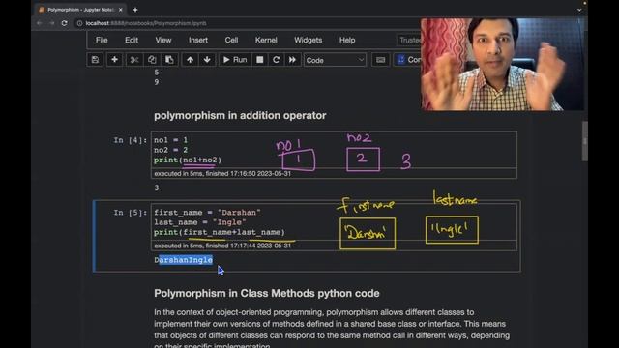Screen dimensions: 619x348
Task: Open a new browser tab
Action: tap(135, 10)
